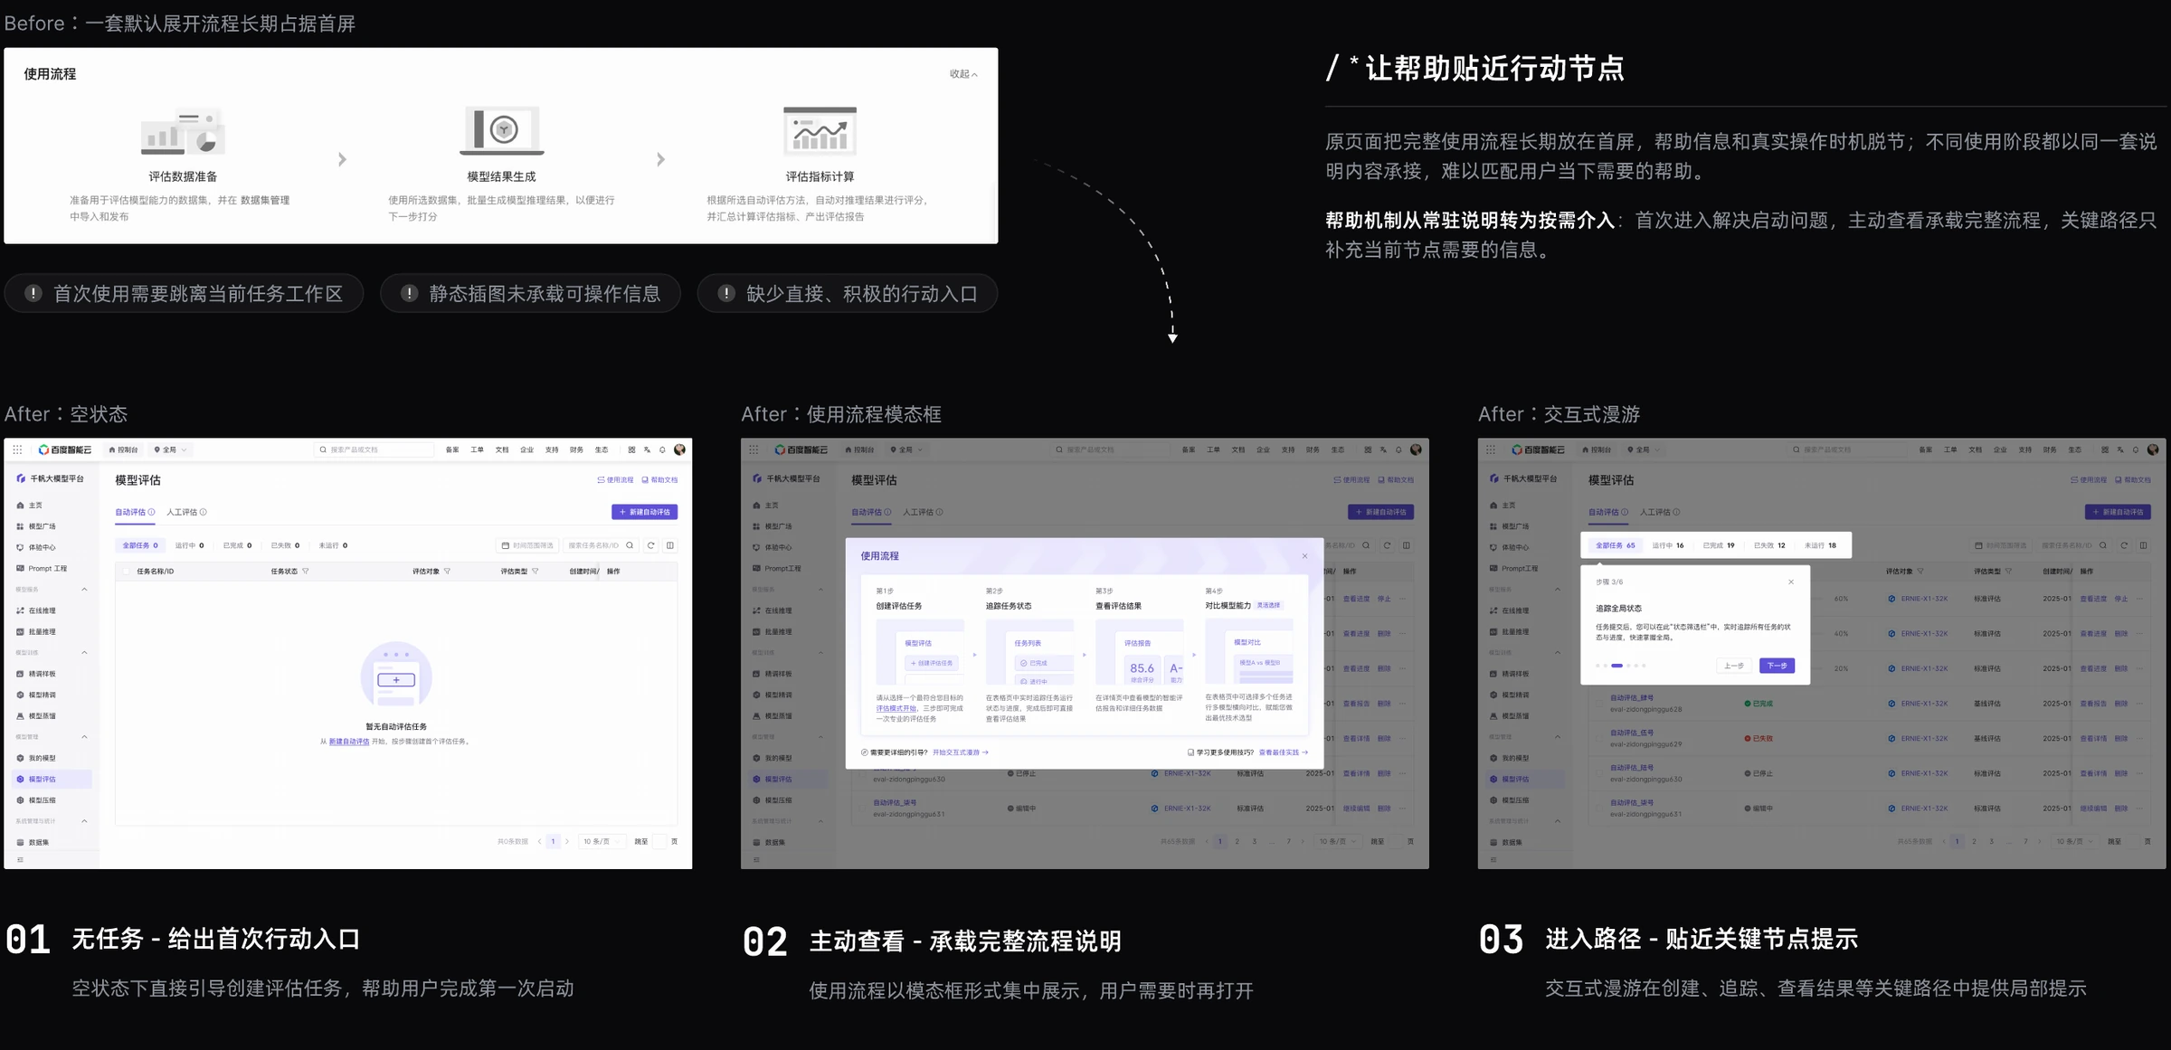Click 查看最佳实践 in the 使用流程 modal

(1283, 752)
